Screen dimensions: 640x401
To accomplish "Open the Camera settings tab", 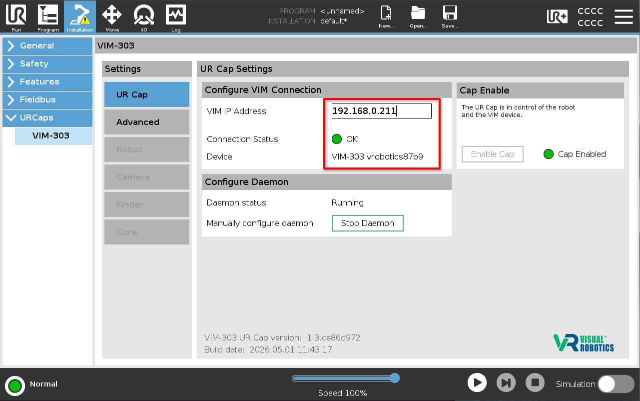I will (x=147, y=177).
